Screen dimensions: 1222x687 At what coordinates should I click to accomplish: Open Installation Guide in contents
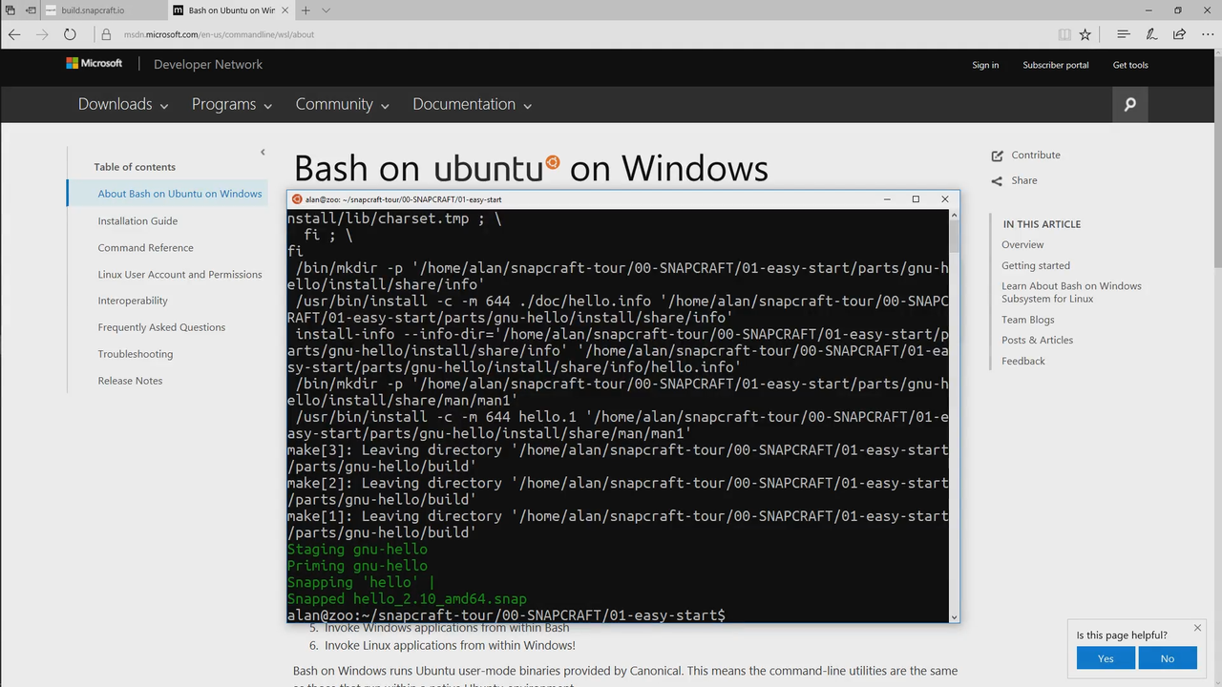[137, 220]
